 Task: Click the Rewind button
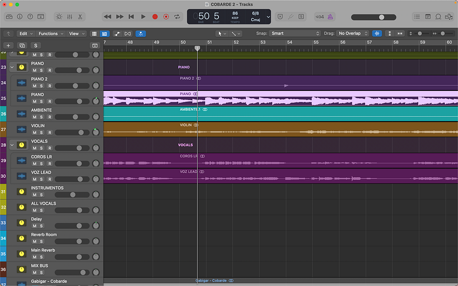(x=107, y=17)
